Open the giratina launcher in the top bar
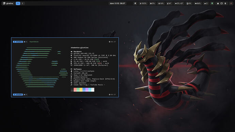Image resolution: width=235 pixels, height=132 pixels. tap(8, 3)
